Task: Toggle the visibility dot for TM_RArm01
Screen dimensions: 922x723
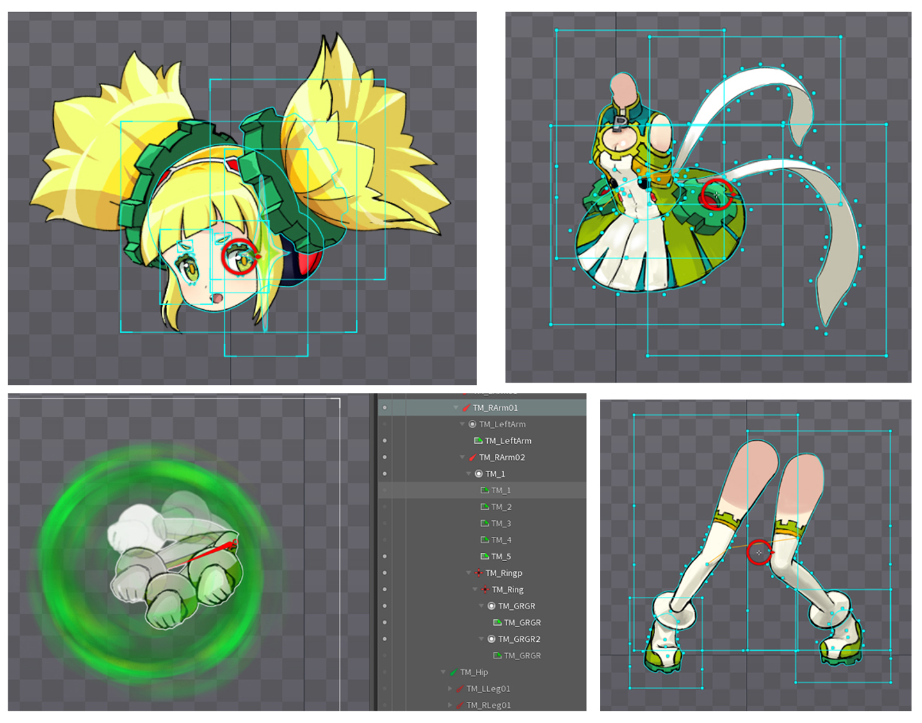Action: coord(385,408)
